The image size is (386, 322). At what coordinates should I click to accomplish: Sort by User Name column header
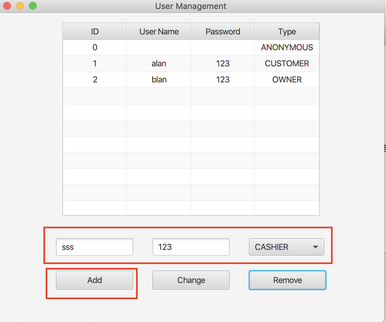coord(159,32)
